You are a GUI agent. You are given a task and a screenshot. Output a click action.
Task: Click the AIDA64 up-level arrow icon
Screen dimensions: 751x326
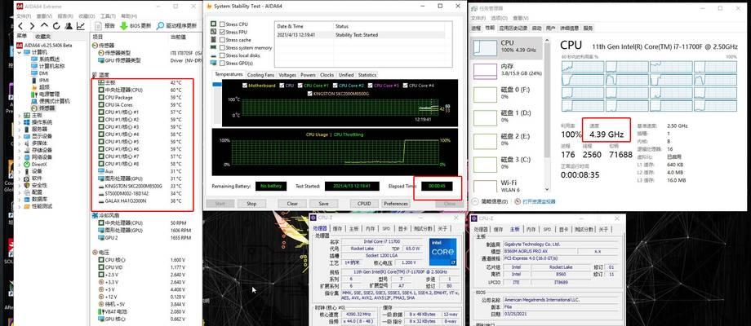click(44, 26)
